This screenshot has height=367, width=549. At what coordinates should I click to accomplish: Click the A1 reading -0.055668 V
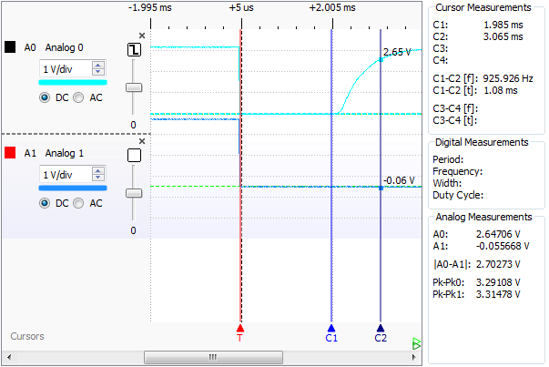coord(503,246)
